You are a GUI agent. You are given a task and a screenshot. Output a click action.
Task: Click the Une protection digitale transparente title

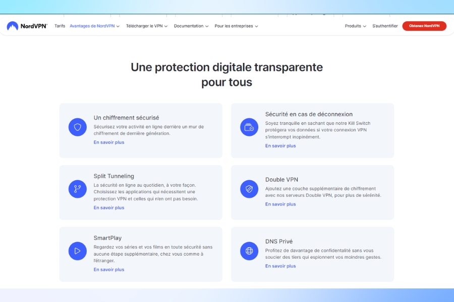point(226,74)
